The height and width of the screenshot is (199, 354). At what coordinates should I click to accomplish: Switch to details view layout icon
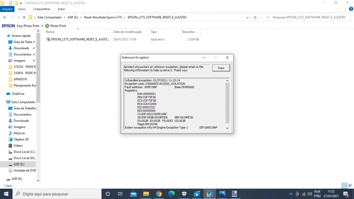[344, 186]
